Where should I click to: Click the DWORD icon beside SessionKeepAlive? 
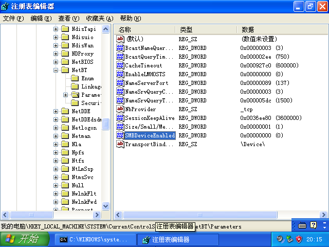pos(120,118)
